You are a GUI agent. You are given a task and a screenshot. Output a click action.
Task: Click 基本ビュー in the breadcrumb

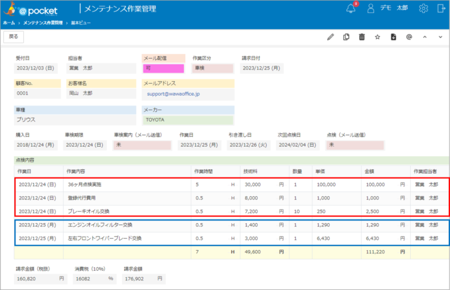tap(80, 23)
